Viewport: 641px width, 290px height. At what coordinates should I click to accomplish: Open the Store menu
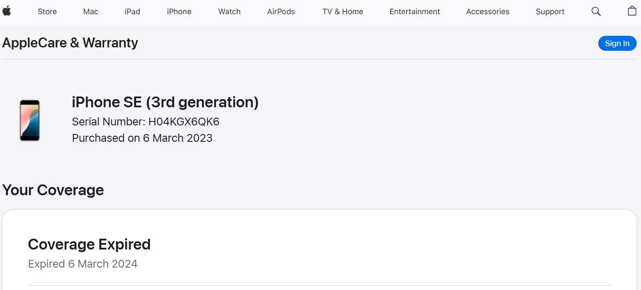point(47,12)
